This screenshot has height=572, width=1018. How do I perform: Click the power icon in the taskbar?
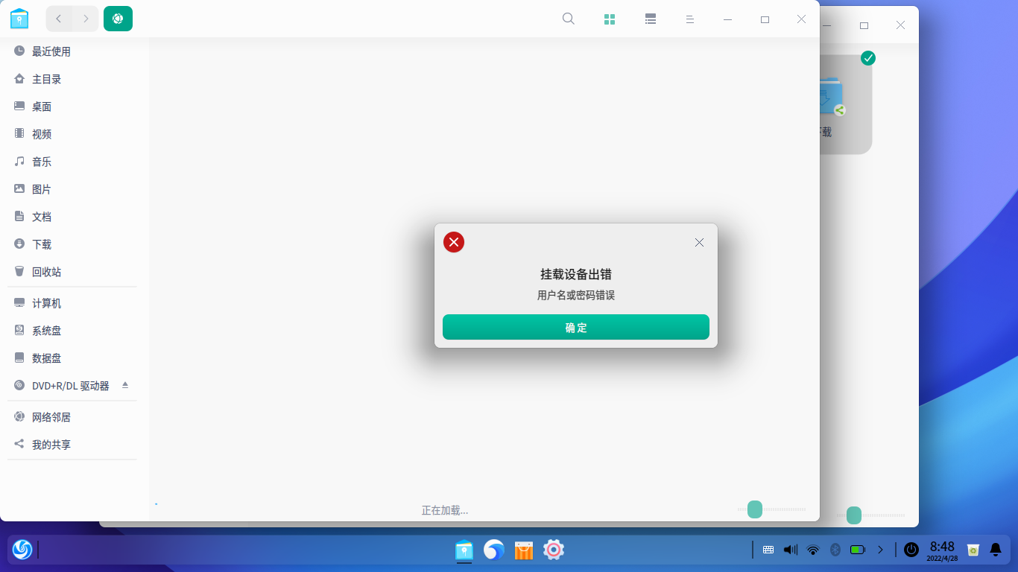(x=910, y=550)
